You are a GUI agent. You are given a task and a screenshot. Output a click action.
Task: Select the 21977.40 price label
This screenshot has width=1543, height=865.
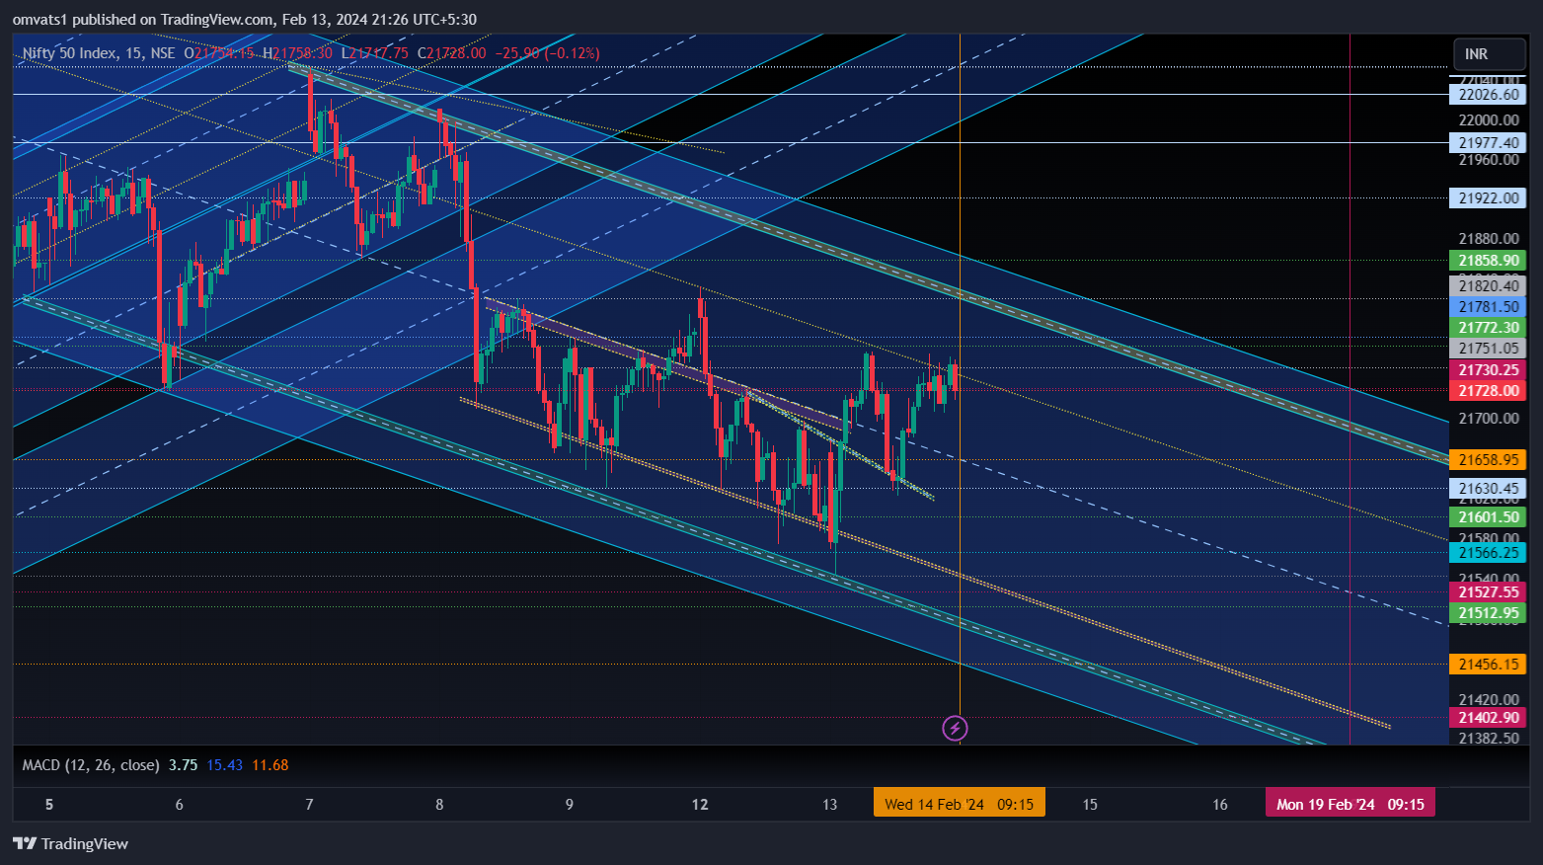point(1488,143)
